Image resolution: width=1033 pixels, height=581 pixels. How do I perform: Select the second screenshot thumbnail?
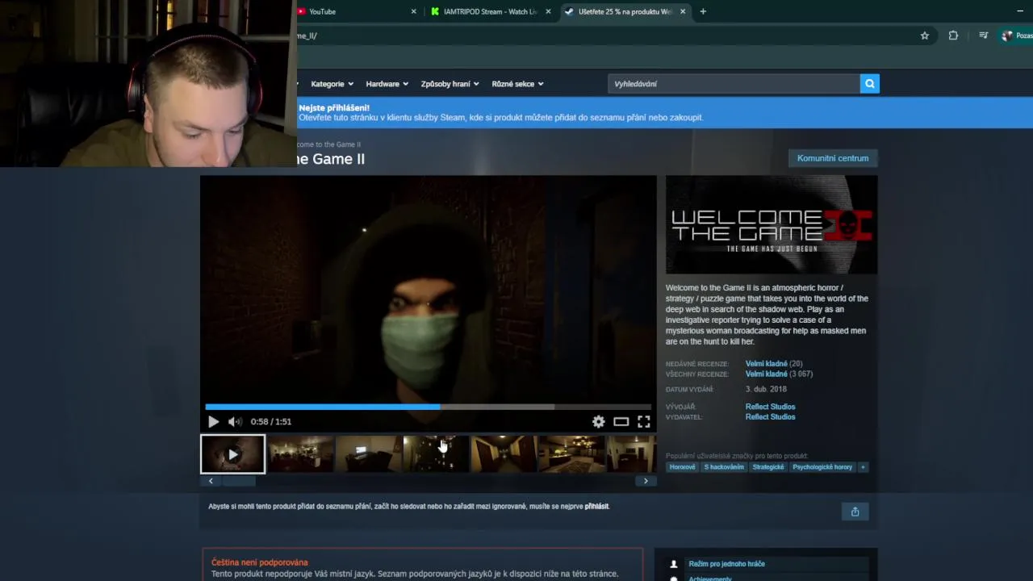(300, 454)
